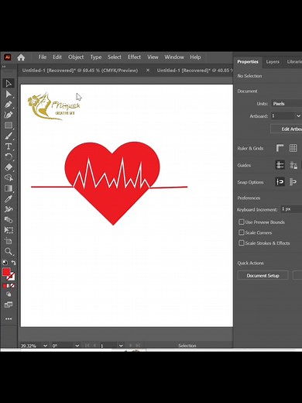The image size is (302, 403).
Task: Open the Help menu
Action: pyautogui.click(x=195, y=57)
